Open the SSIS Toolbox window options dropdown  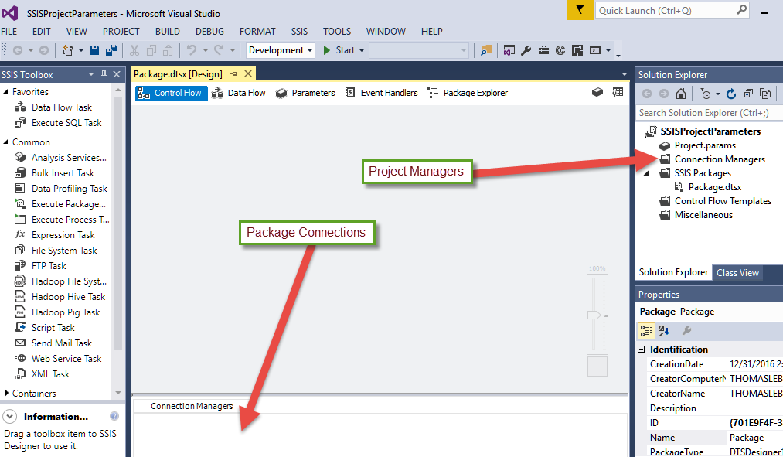tap(91, 74)
